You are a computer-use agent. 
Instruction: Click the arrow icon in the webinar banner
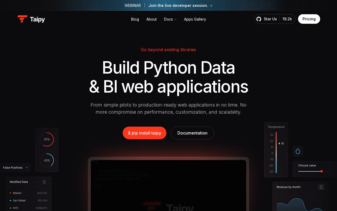point(211,6)
